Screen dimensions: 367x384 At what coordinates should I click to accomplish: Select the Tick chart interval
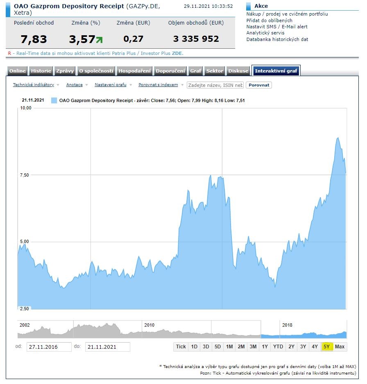[x=181, y=347]
